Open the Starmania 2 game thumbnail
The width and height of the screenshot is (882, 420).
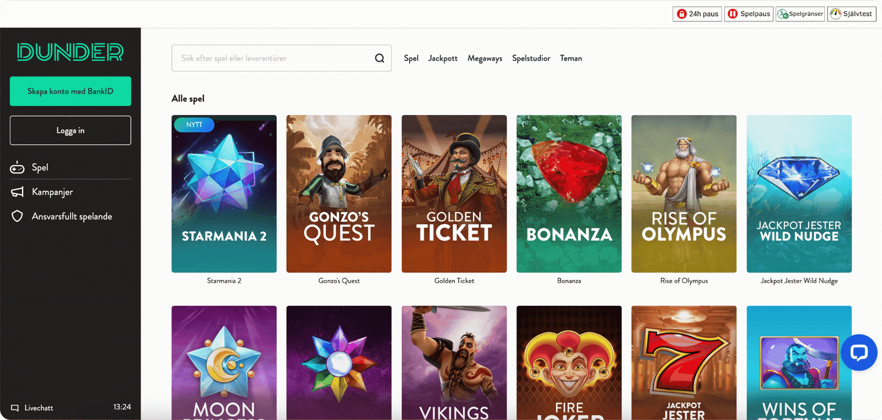coord(224,193)
